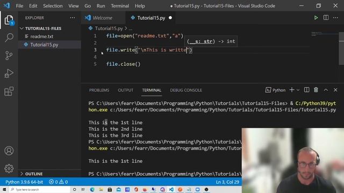Viewport: 344px width, 193px height.
Task: Open Microsoft Edge from the taskbar
Action: pyautogui.click(x=92, y=189)
